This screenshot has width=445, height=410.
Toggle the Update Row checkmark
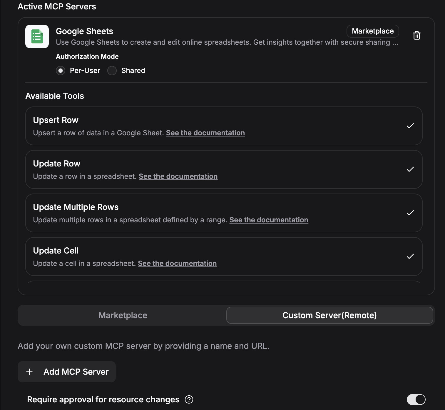[410, 169]
